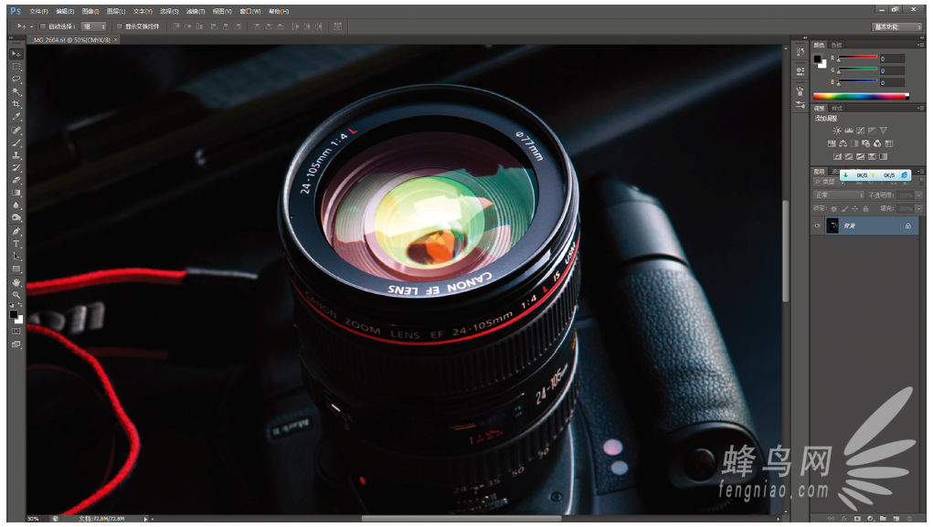This screenshot has width=933, height=527.
Task: Add a Curves adjustment
Action: [x=861, y=131]
